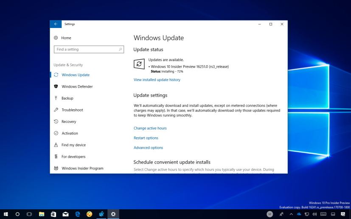The image size is (351, 219).
Task: Open OneDrive cloud tray icon
Action: (x=299, y=214)
